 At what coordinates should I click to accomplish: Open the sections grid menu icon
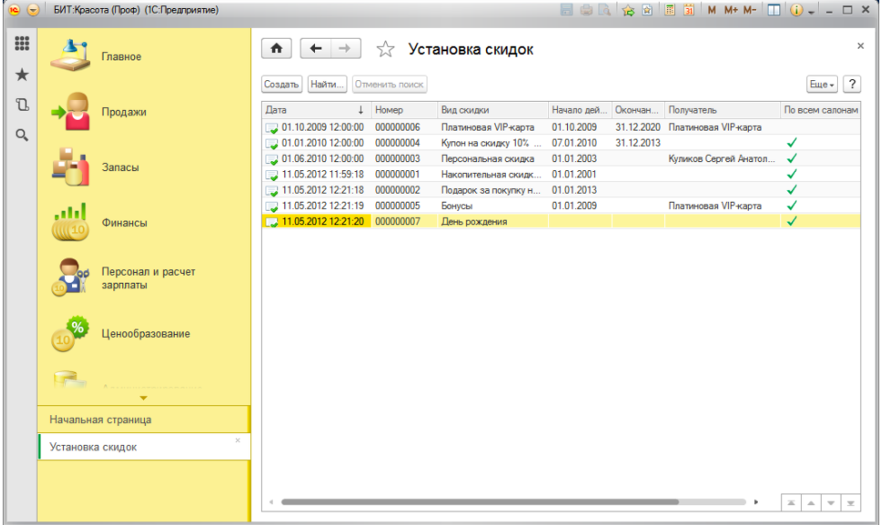pos(22,43)
